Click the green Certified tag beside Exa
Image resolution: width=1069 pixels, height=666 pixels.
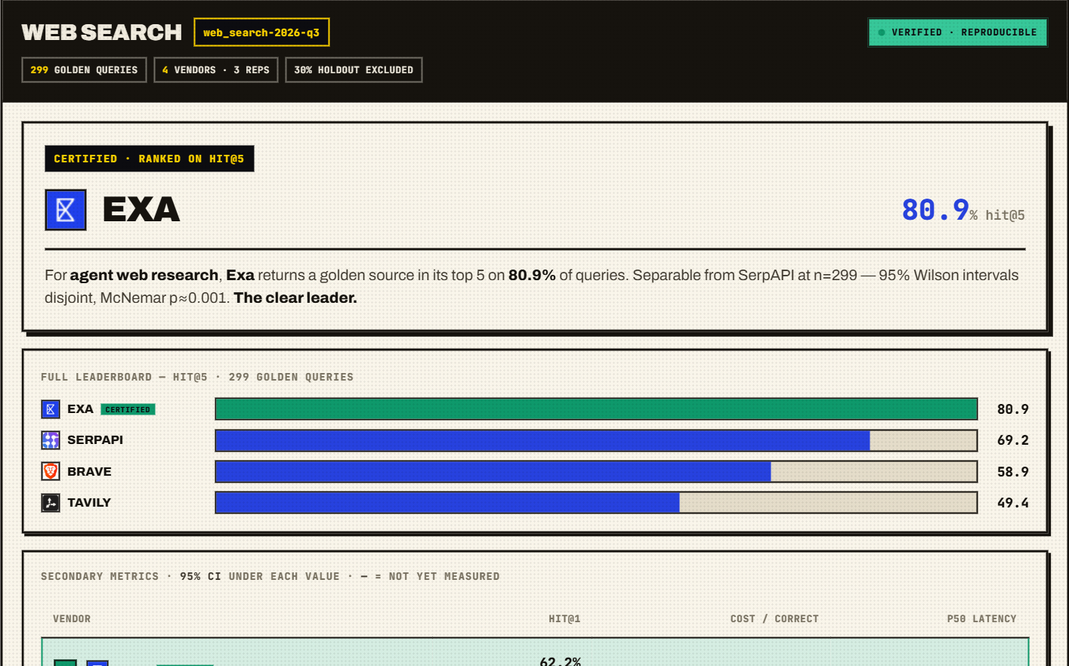pyautogui.click(x=128, y=409)
